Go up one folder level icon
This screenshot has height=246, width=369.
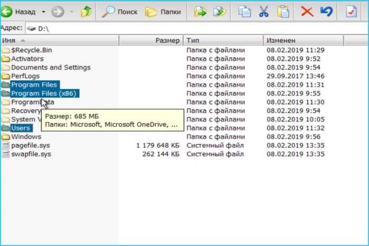(86, 12)
